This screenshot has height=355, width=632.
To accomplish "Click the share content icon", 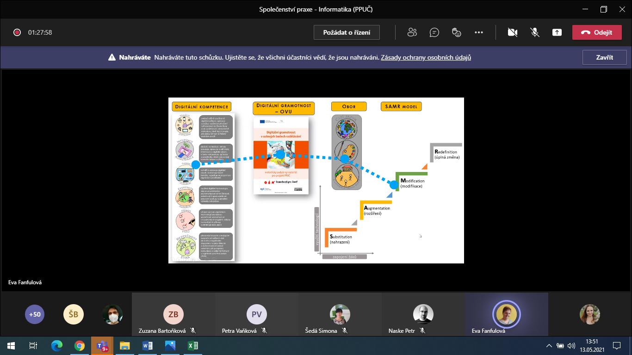I will point(557,32).
